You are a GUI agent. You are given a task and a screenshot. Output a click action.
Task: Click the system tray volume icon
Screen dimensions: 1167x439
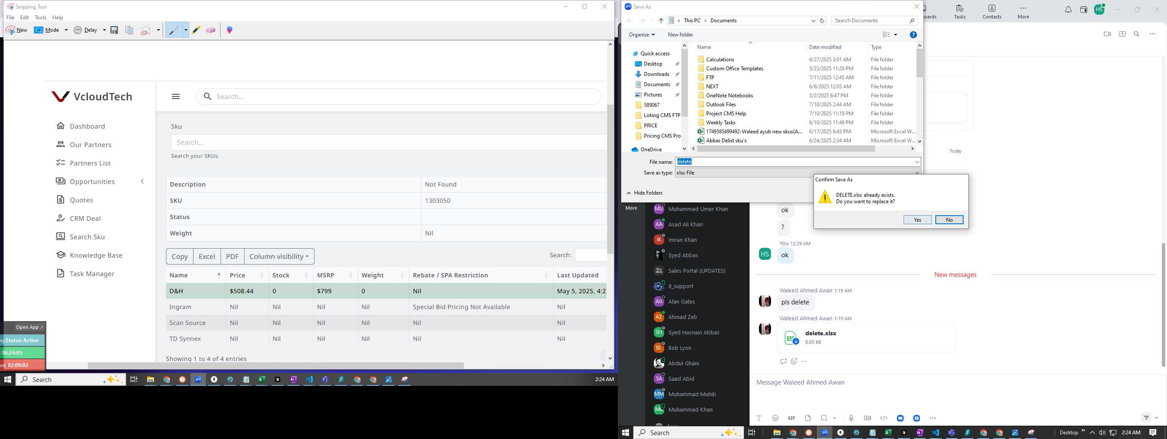point(1102,433)
